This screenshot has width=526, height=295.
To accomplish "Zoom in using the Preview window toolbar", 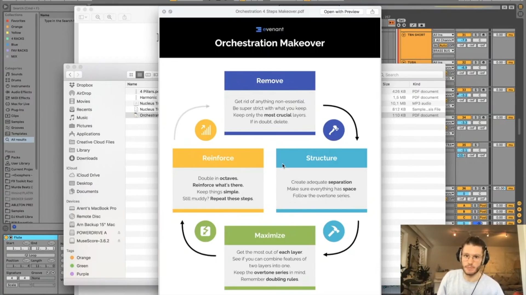I will coord(110,17).
